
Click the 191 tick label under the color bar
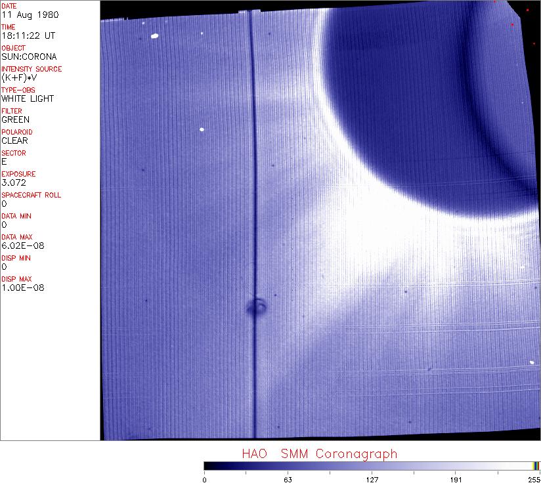(455, 478)
